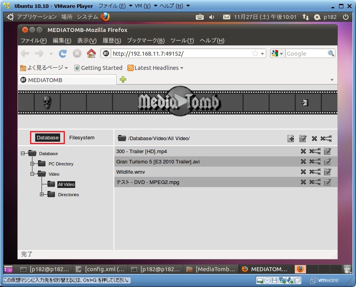Open the 場所 menu in Ubuntu panel
Image resolution: width=356 pixels, height=287 pixels.
click(x=67, y=17)
